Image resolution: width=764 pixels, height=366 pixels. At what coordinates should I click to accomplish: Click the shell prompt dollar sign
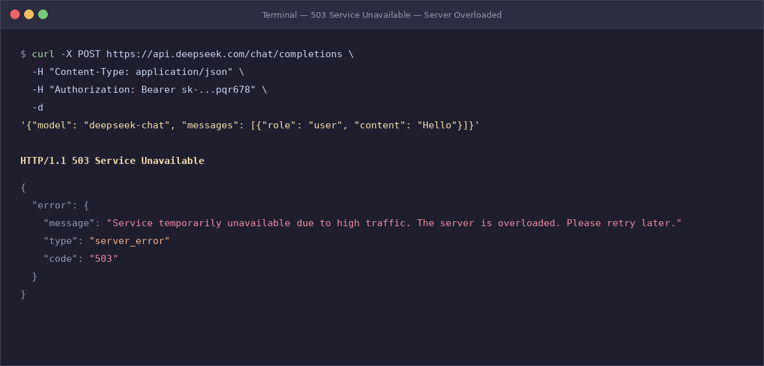[22, 54]
